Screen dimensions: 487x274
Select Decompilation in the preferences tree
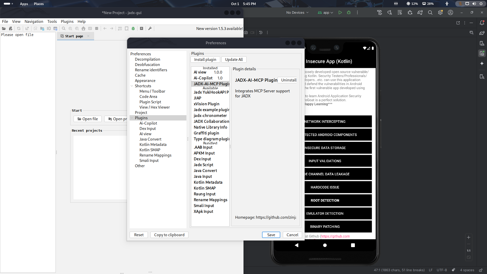click(147, 59)
